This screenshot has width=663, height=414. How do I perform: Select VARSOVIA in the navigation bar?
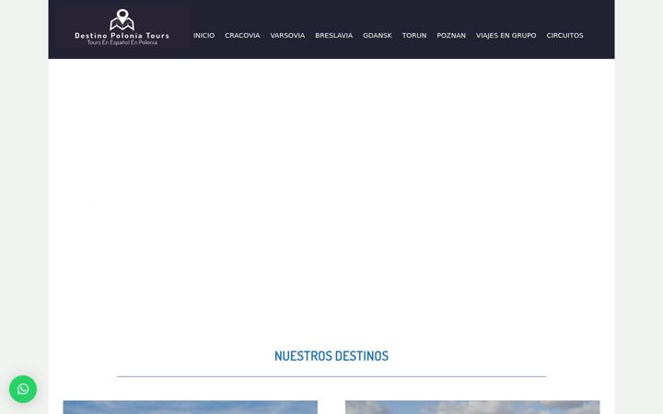(x=287, y=36)
